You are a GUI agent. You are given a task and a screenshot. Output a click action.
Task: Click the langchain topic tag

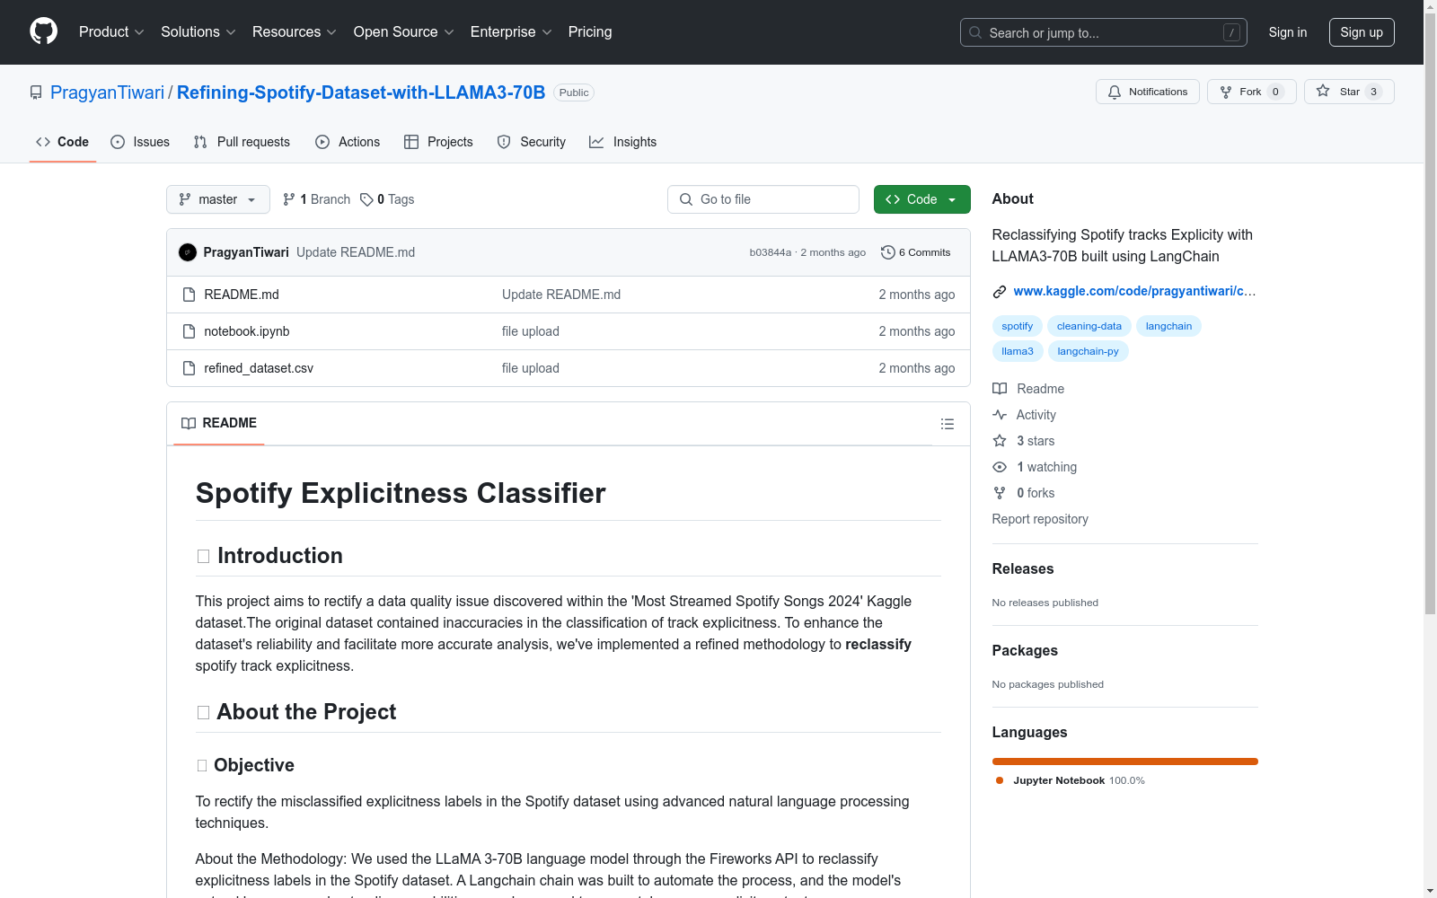[x=1168, y=326]
